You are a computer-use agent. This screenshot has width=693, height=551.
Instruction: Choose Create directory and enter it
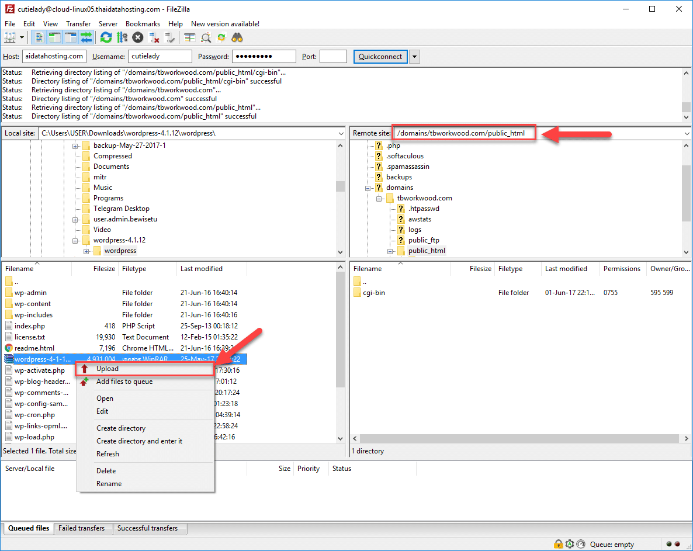pos(144,441)
